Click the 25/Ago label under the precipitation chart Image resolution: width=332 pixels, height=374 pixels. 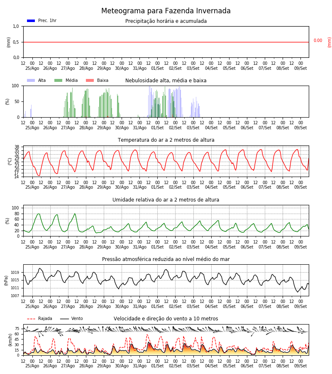tap(32, 69)
